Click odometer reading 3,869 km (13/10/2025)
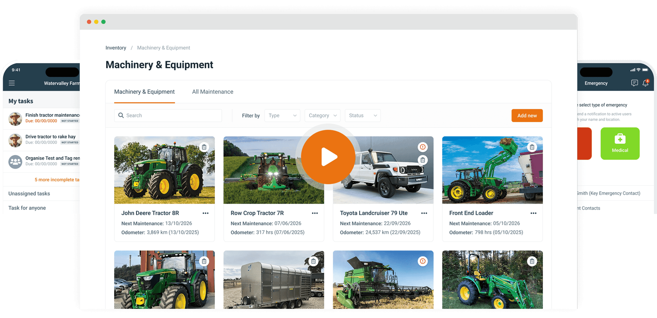 click(x=173, y=233)
